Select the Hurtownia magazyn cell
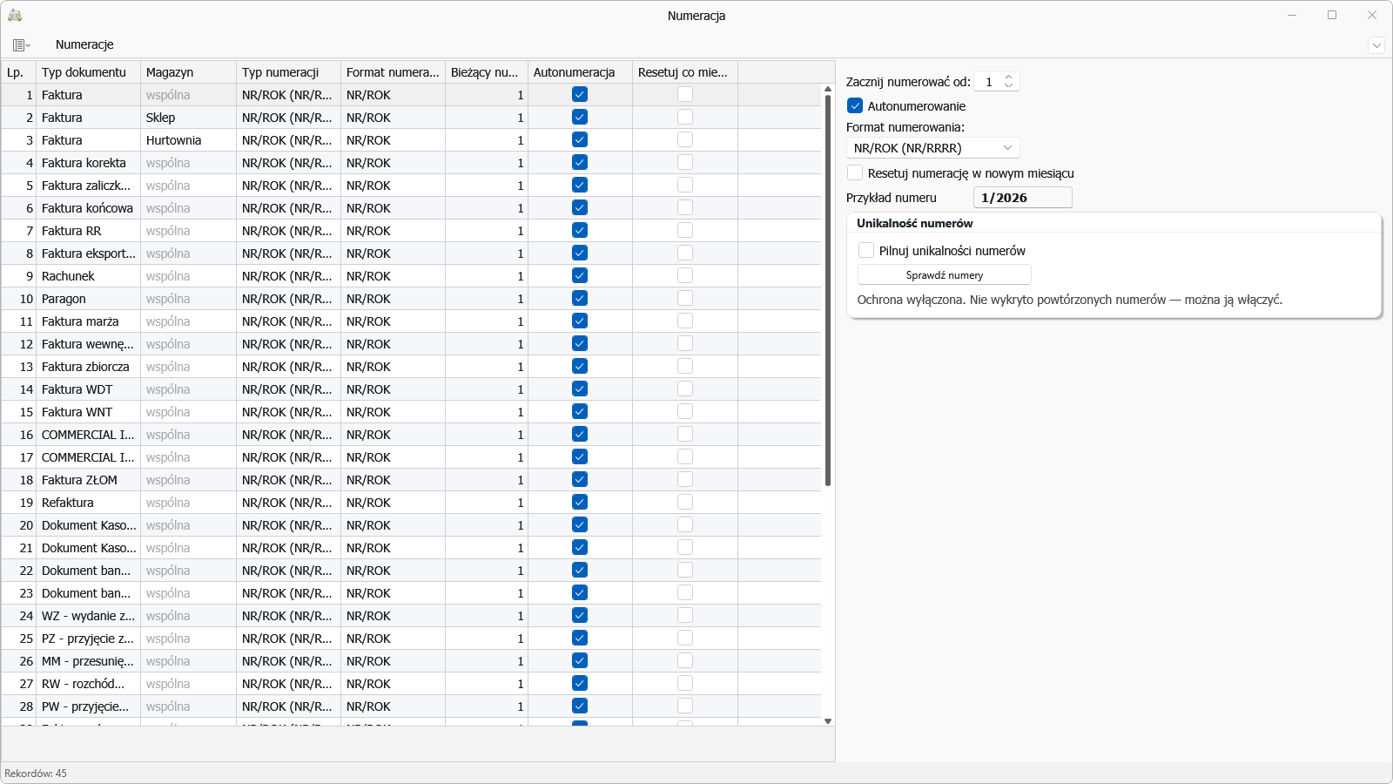The width and height of the screenshot is (1393, 784). pos(188,140)
